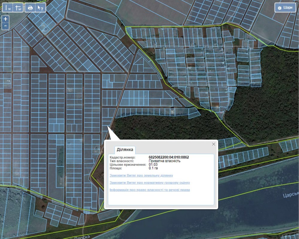Viewport: 299px width, 239px height.
Task: View Інформація про право власності link
Action: coord(150,190)
